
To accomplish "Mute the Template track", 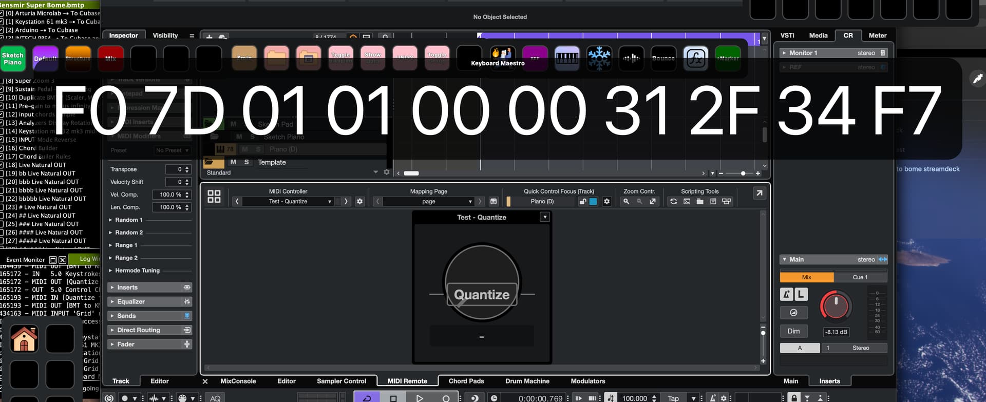I will pyautogui.click(x=233, y=162).
